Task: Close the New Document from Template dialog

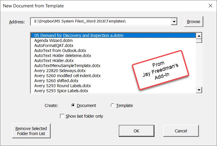Action: 210,6
